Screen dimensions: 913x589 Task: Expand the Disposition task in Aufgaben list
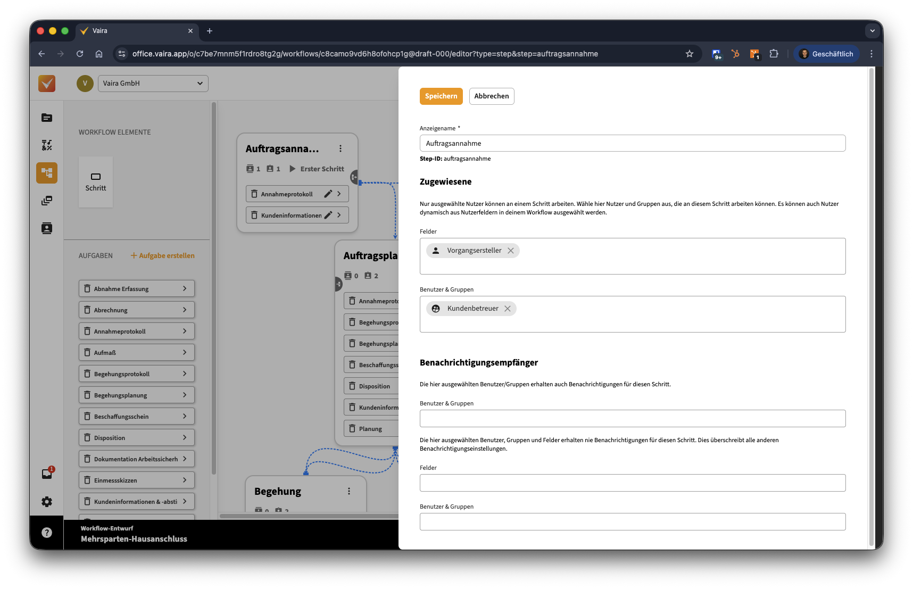pos(185,437)
